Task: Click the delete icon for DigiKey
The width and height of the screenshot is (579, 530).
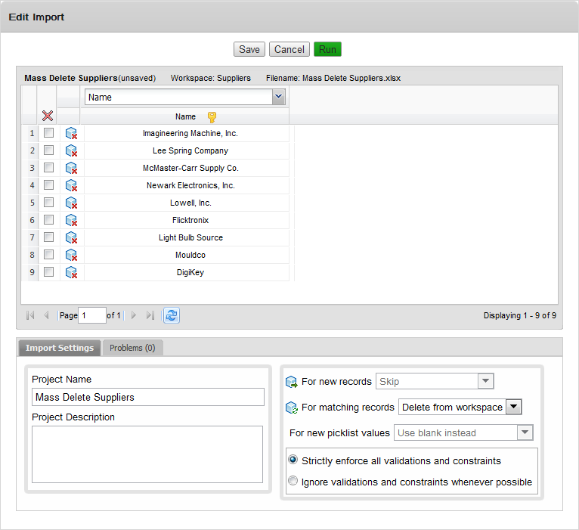Action: (x=71, y=272)
